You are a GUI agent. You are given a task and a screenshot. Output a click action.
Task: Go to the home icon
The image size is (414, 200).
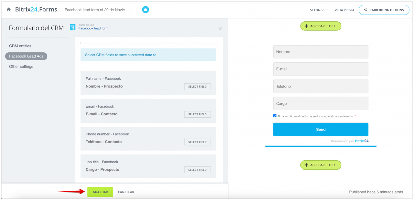click(x=9, y=10)
